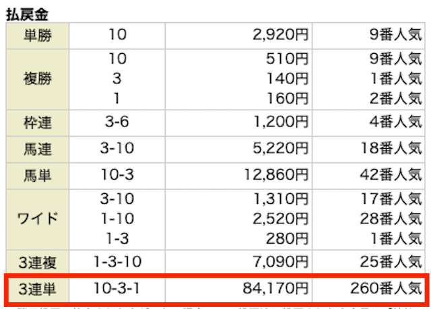431x309 pixels.
Task: Select the 7,090円 trio payout
Action: point(280,262)
